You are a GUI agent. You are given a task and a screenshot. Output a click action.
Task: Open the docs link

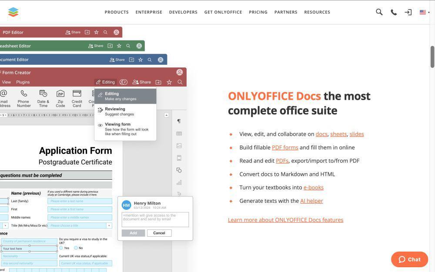tap(321, 134)
